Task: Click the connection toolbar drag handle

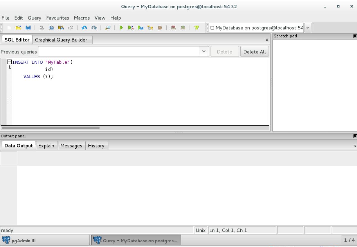Action: (207, 28)
